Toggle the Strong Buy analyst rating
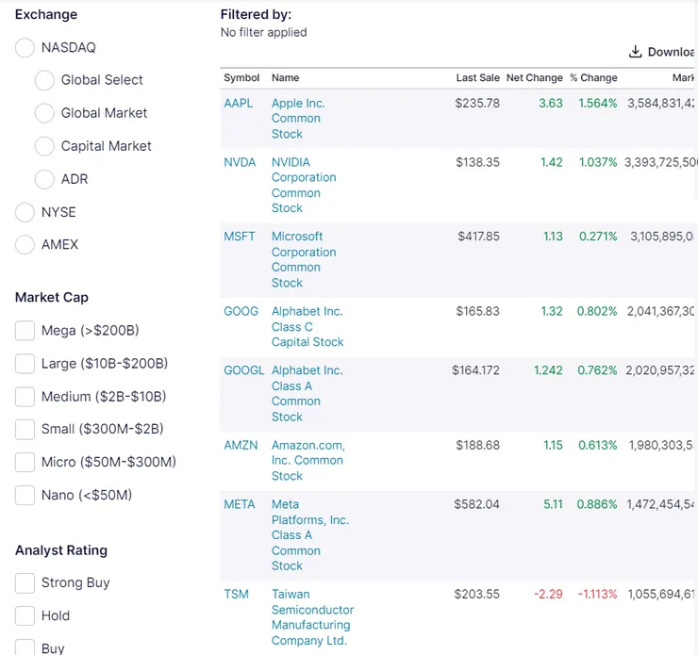 25,583
